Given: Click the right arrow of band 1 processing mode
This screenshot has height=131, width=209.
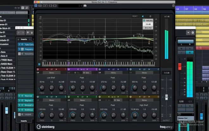Looking at the screenshot, I should click(x=56, y=69).
